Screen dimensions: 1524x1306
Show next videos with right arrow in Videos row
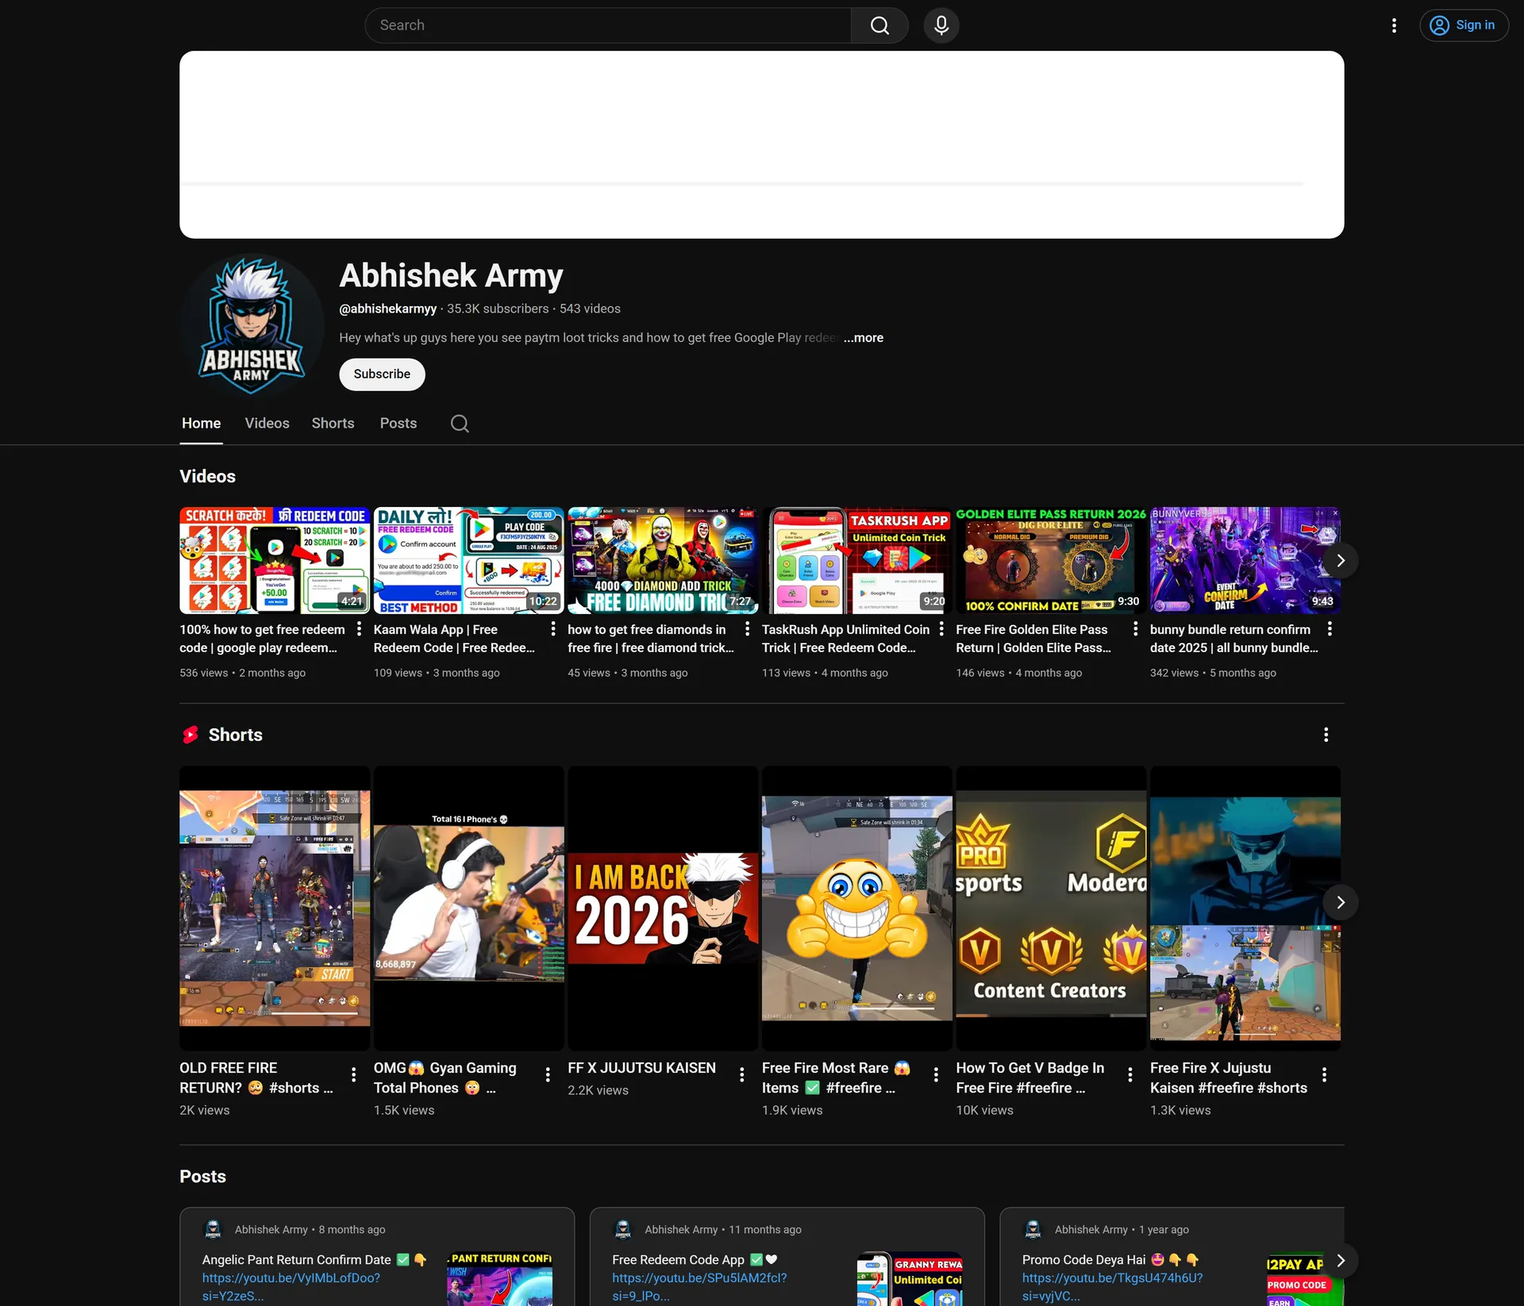click(1340, 561)
